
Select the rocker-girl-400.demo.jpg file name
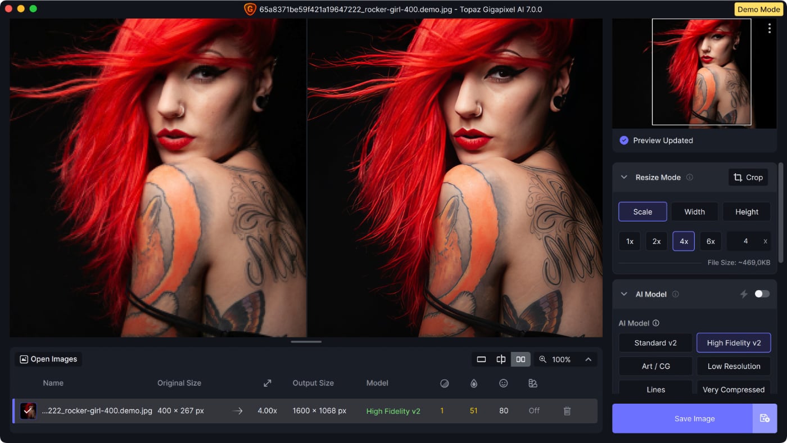click(97, 411)
